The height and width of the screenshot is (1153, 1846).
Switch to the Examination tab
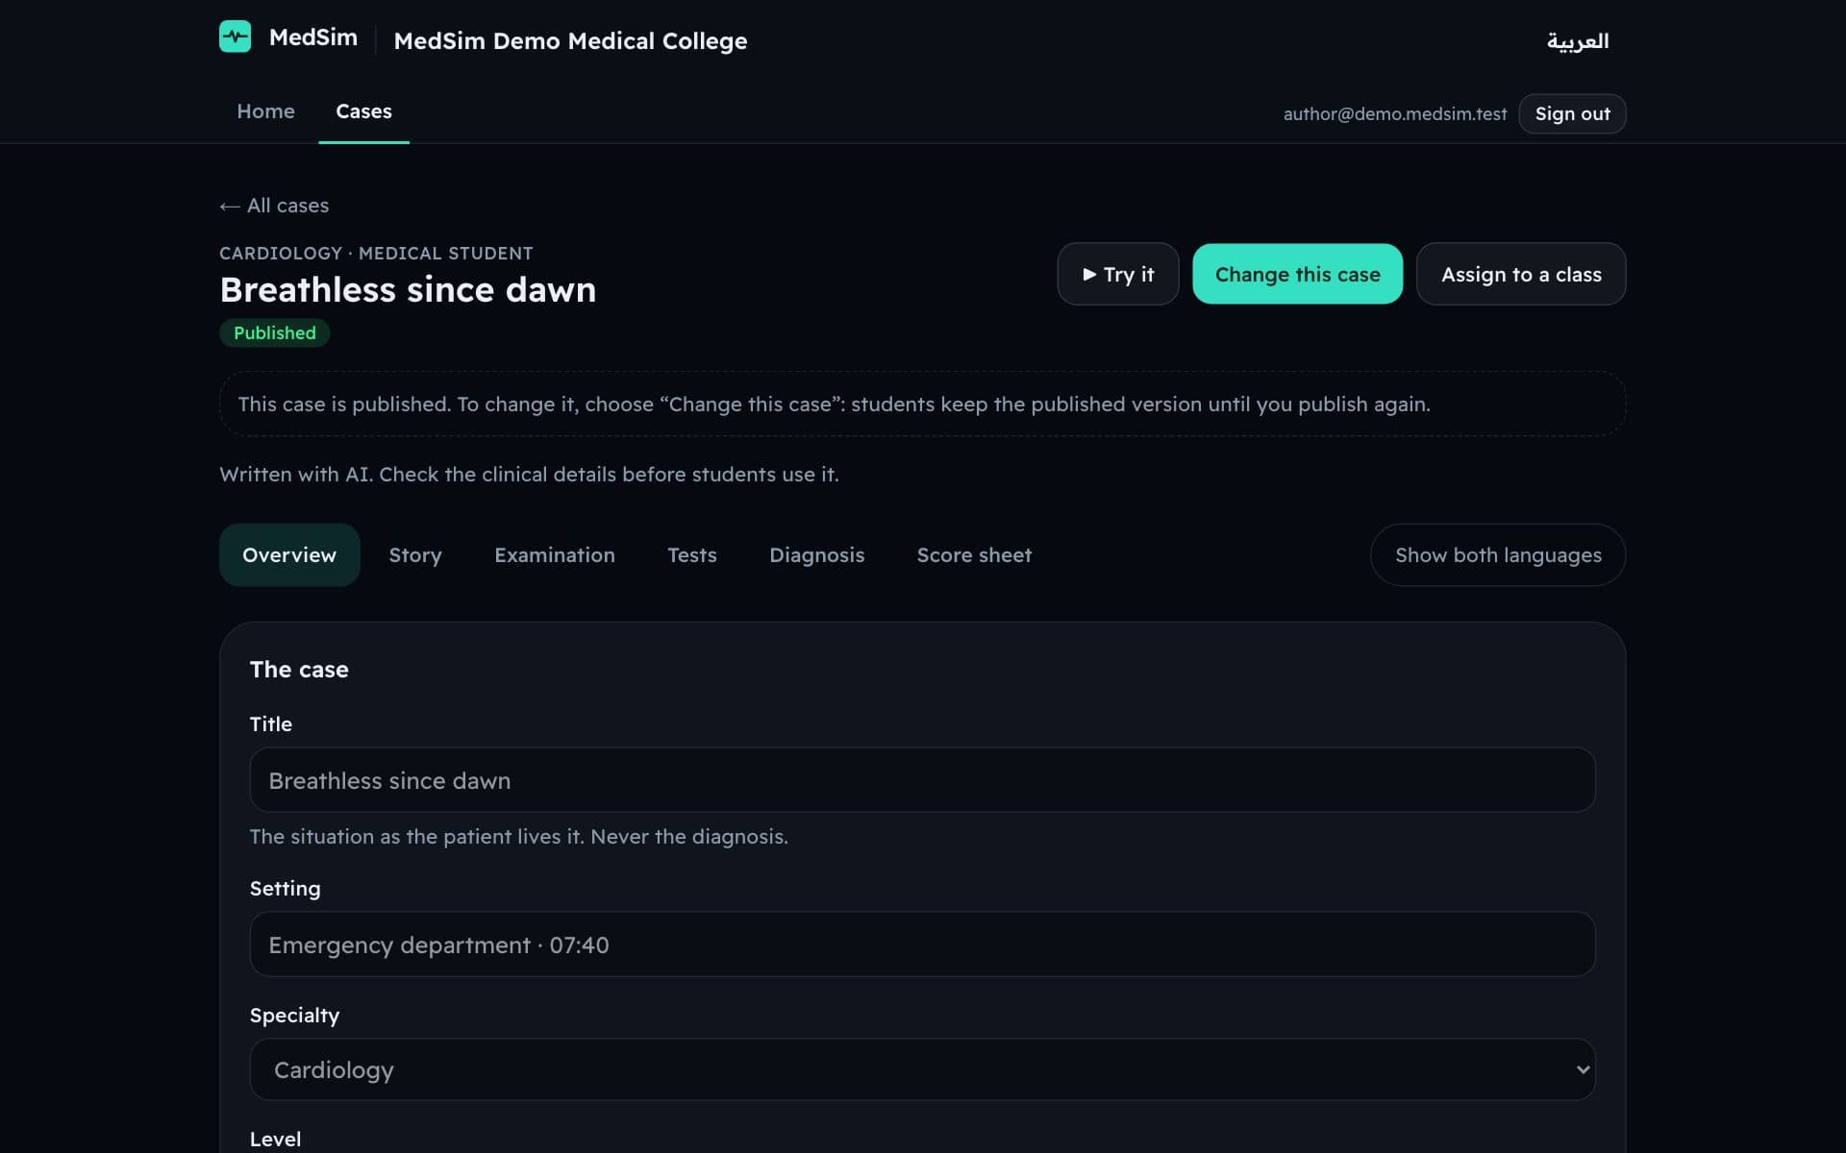(x=555, y=555)
